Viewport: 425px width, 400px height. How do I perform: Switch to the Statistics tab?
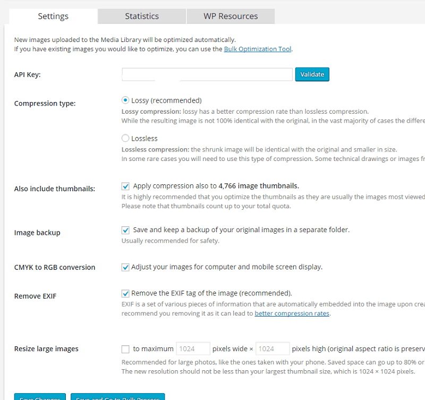[x=142, y=16]
